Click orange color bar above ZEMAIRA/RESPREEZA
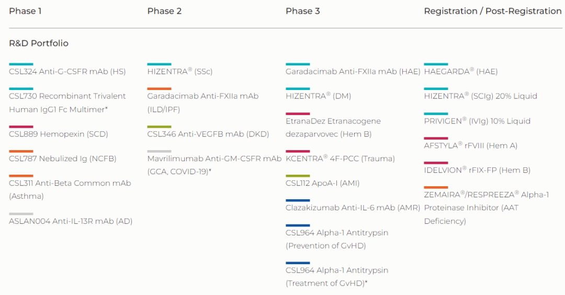The image size is (565, 295). 436,187
